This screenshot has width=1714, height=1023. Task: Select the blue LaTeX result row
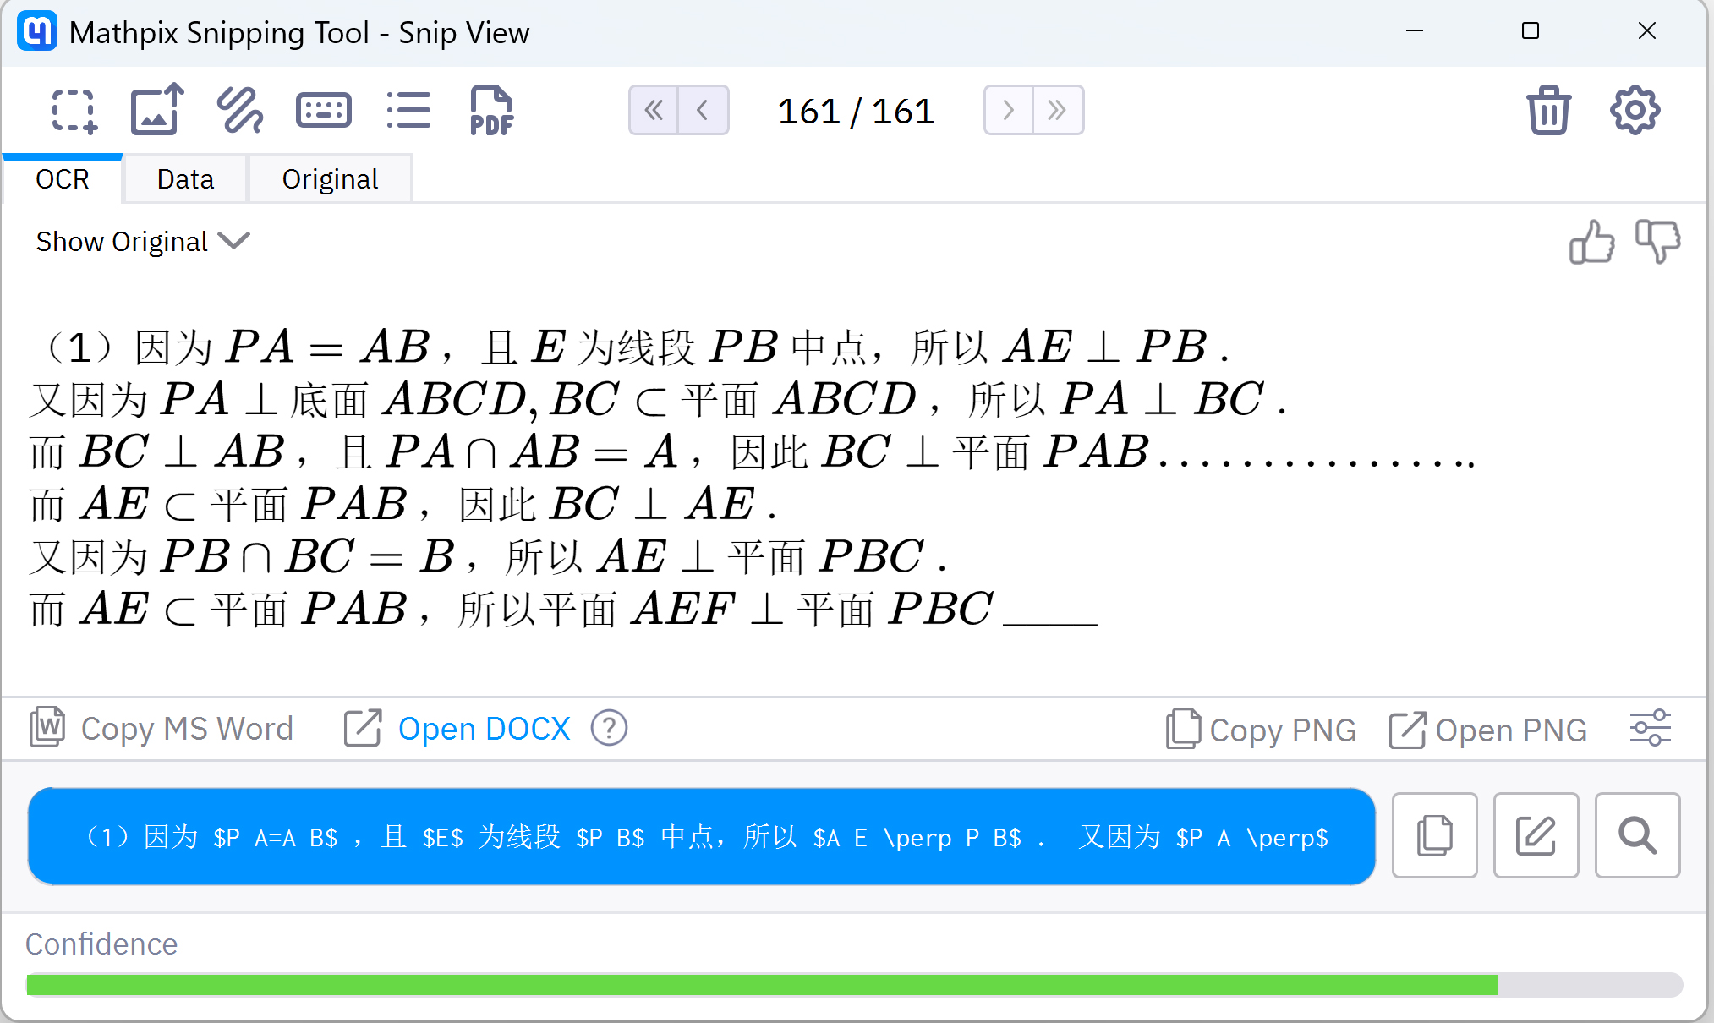pos(702,836)
